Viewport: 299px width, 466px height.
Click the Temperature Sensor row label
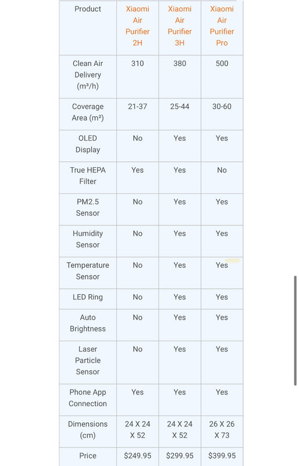point(88,271)
